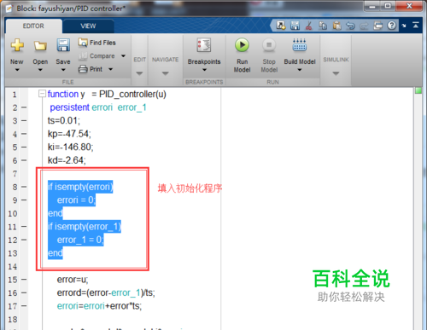Click the line 'errori=errori+error*ts;'
The image size is (427, 330).
point(99,306)
